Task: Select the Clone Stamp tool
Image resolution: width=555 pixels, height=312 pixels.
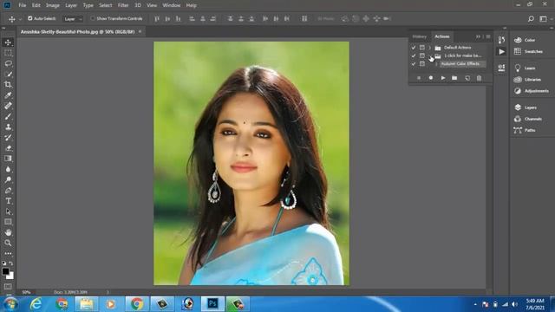Action: [8, 127]
